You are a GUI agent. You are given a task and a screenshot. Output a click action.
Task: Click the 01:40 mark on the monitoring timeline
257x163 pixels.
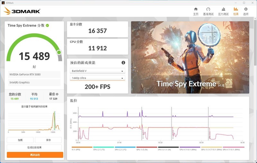point(119,142)
